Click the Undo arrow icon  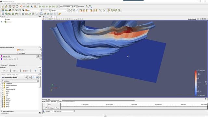point(21,6)
